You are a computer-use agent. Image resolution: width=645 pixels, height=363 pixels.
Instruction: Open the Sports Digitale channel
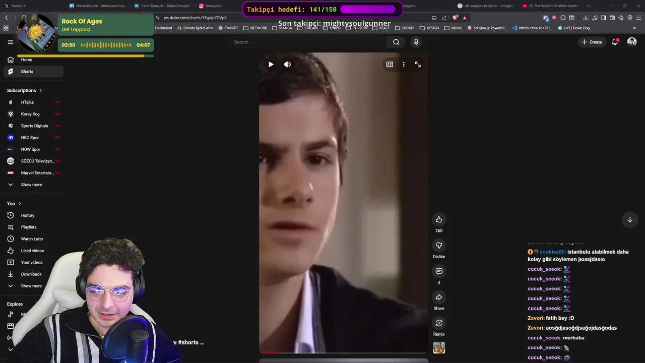(33, 126)
